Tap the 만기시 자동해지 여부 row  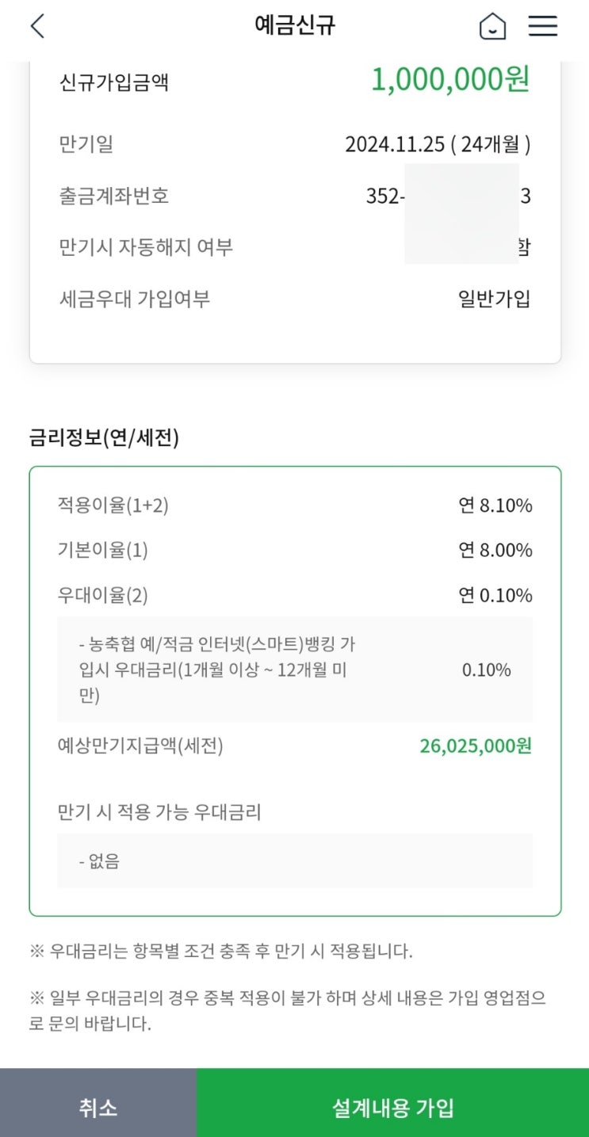[x=295, y=247]
